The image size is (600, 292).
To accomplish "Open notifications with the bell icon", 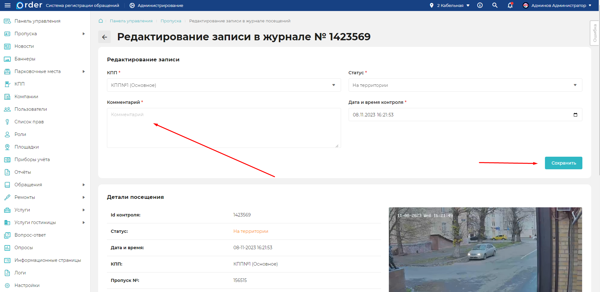I will (x=510, y=5).
